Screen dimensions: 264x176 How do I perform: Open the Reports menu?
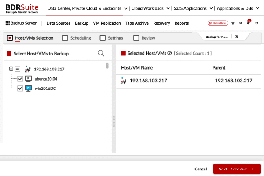182,23
